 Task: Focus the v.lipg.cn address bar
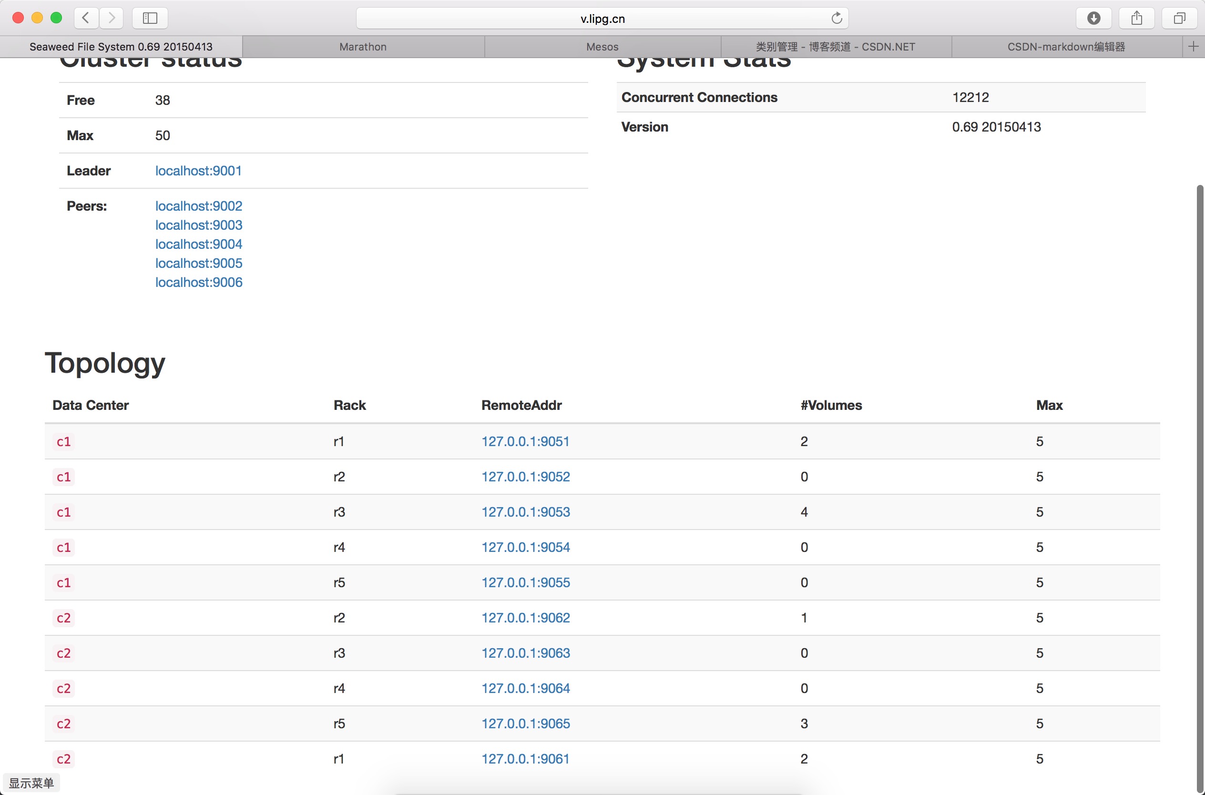click(602, 18)
